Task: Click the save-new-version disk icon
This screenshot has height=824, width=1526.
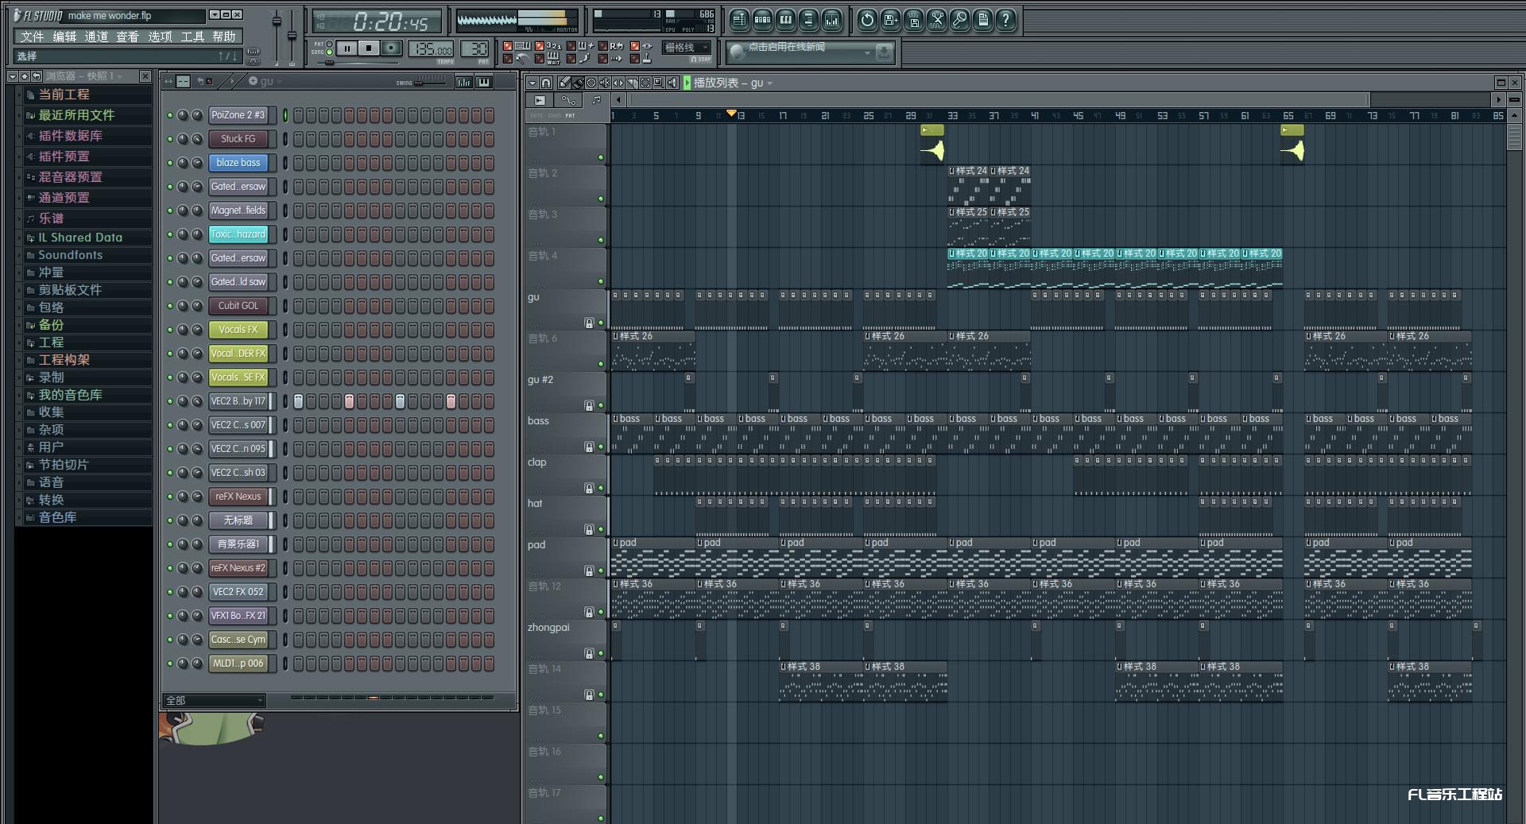Action: click(890, 21)
